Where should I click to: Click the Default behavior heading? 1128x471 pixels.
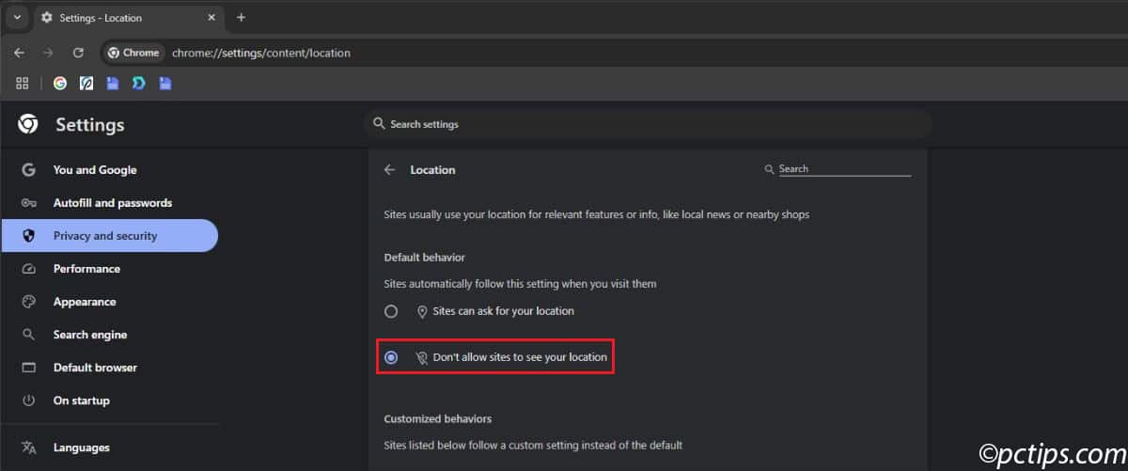point(425,258)
